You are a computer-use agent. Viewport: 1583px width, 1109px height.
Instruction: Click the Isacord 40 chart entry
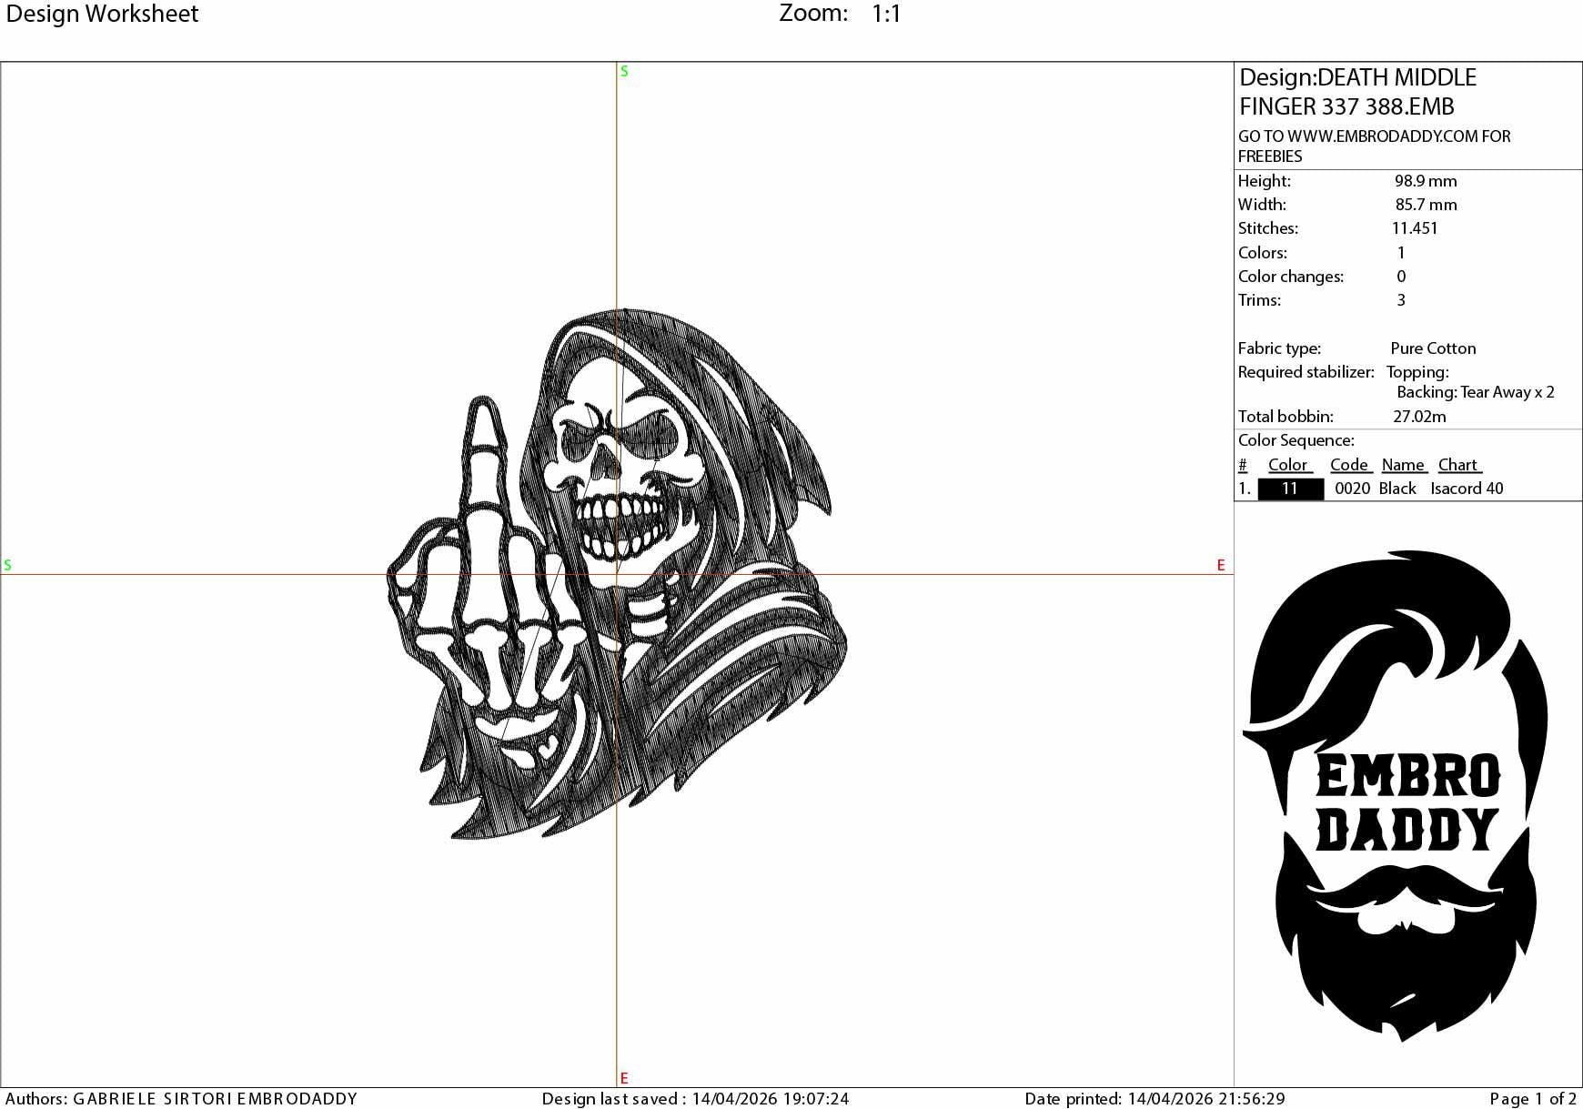[1467, 489]
